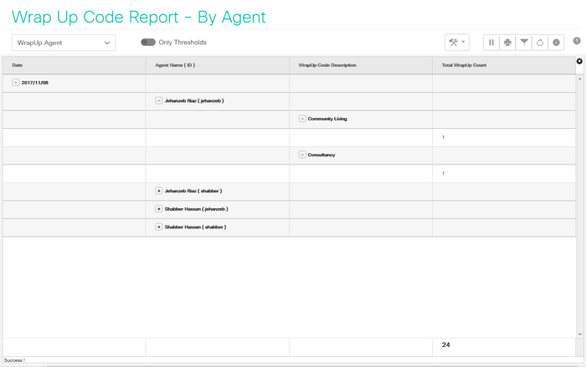Expand Shabber Hassan ( jehanzeb ) row
The width and height of the screenshot is (586, 367).
(x=159, y=209)
